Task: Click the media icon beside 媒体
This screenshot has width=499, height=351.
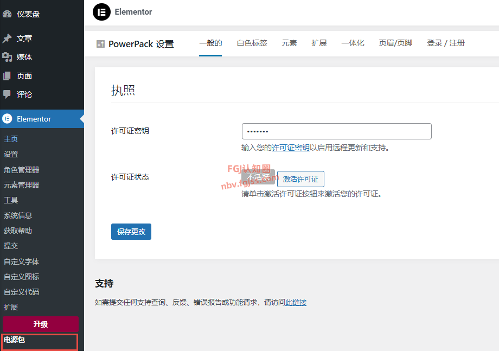Action: pyautogui.click(x=7, y=57)
